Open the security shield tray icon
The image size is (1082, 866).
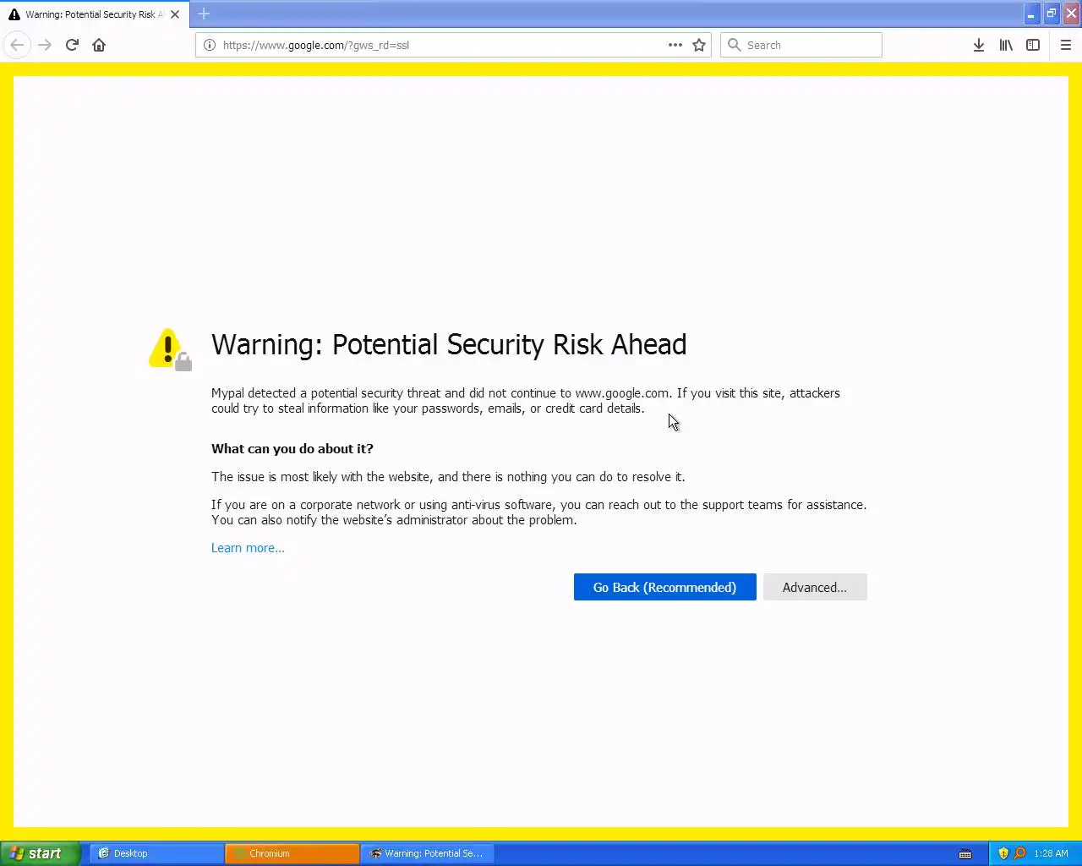click(x=1003, y=853)
